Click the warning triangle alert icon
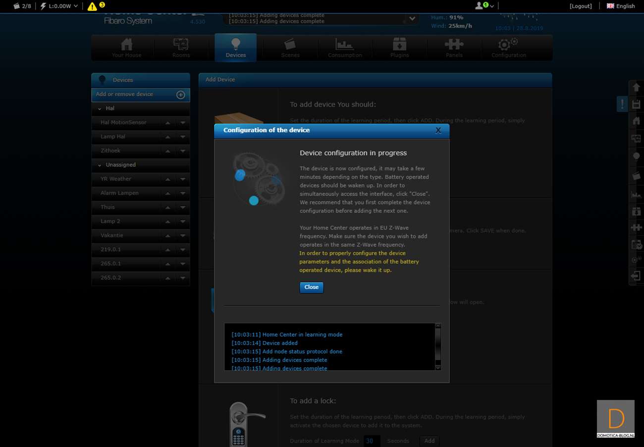644x447 pixels. point(92,6)
